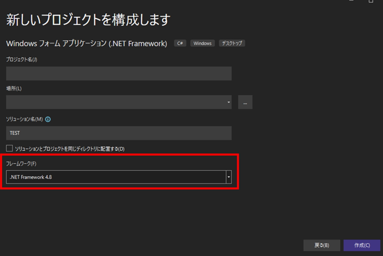The height and width of the screenshot is (256, 383).
Task: Click the solution name info icon
Action: (x=48, y=119)
